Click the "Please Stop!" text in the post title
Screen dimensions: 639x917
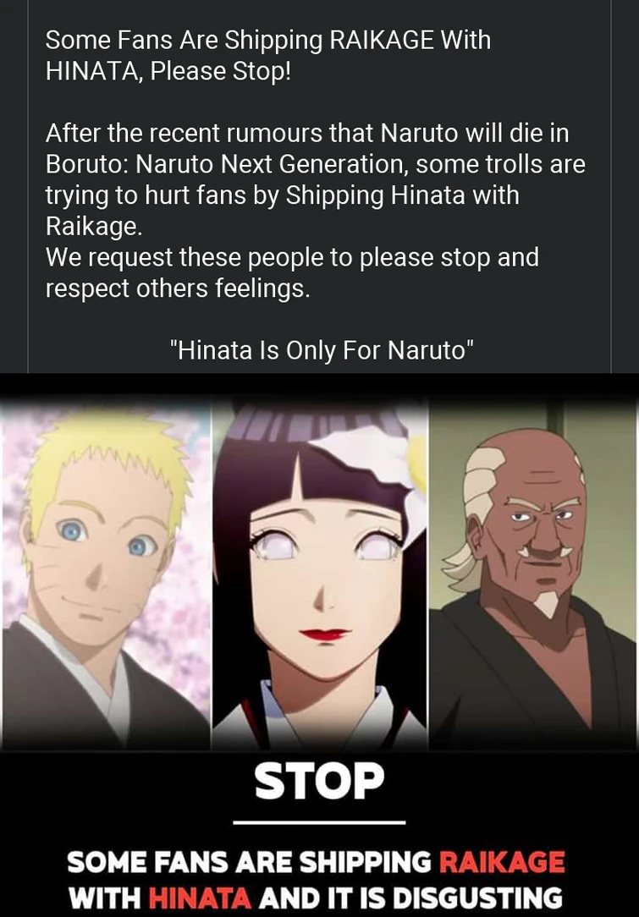click(x=220, y=71)
